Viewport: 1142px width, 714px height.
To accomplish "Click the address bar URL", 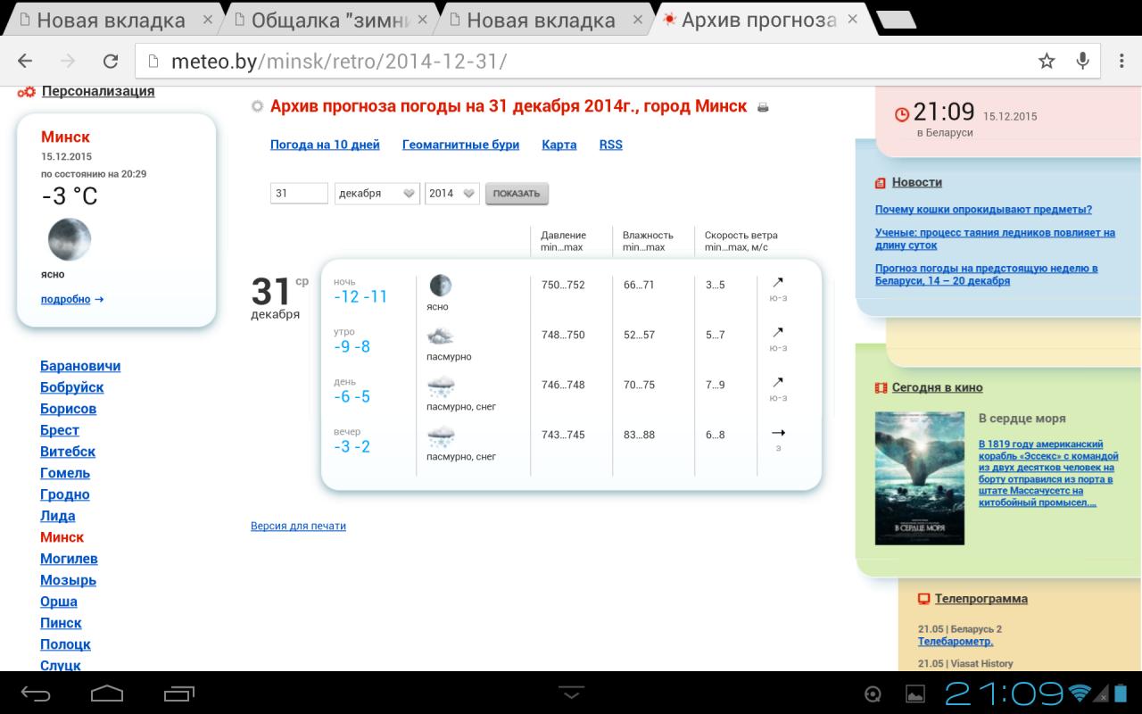I will click(x=580, y=61).
